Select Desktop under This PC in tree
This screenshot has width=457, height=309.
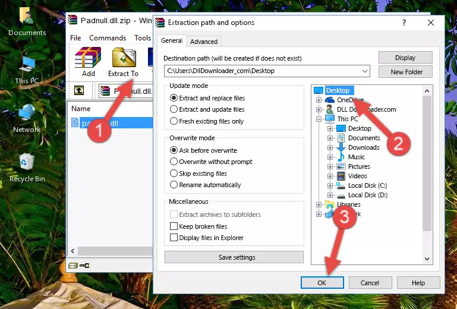pos(360,128)
